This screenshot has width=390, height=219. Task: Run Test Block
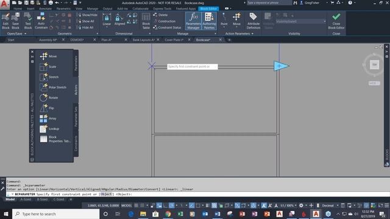point(28,21)
